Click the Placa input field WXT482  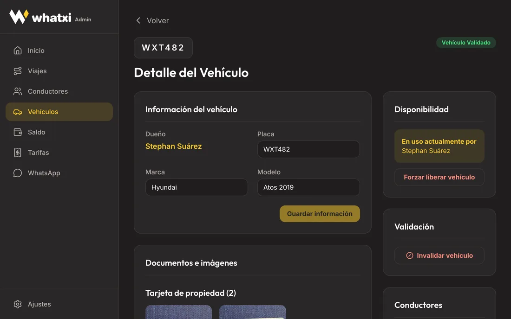pyautogui.click(x=308, y=149)
